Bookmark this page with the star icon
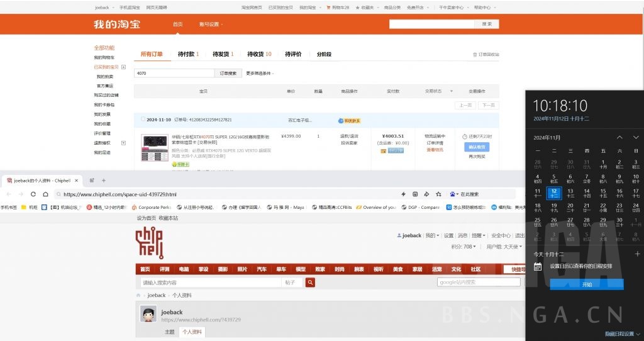 [x=438, y=194]
